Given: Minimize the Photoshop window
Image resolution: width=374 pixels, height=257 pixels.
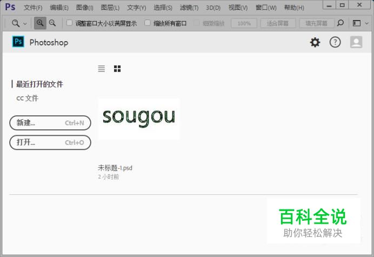Looking at the screenshot, I should [329, 5].
